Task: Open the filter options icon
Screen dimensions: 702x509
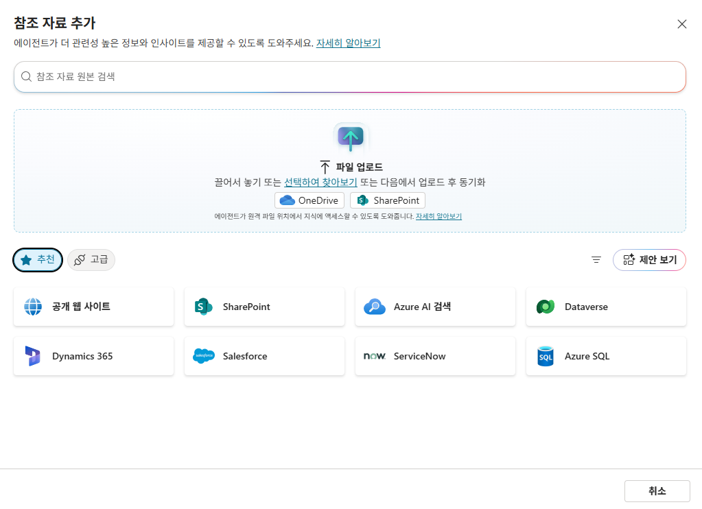Action: click(x=596, y=260)
